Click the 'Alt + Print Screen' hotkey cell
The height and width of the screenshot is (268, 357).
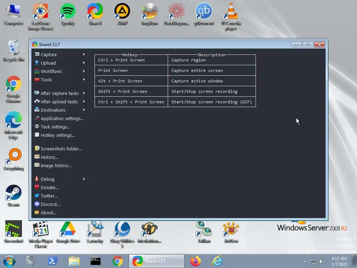click(x=131, y=81)
